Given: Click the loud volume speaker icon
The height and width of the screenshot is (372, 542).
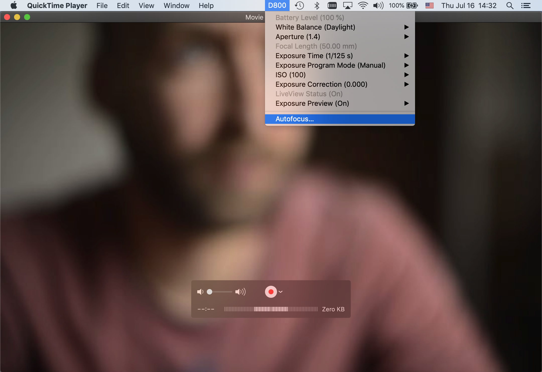Looking at the screenshot, I should click(240, 292).
